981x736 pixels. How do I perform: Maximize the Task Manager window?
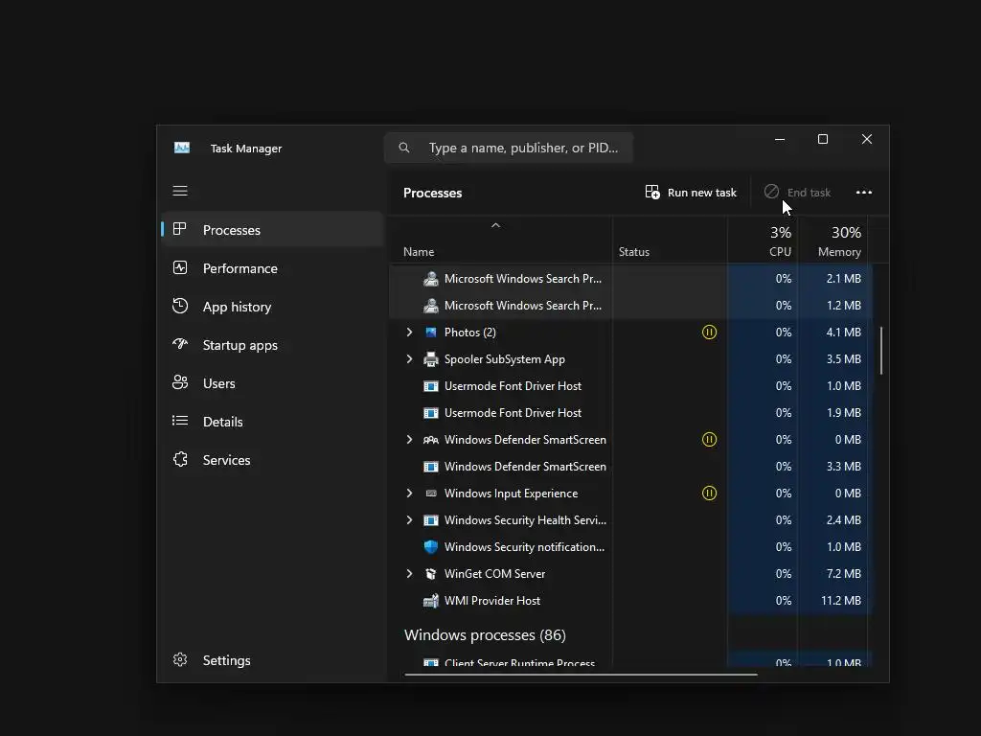823,139
